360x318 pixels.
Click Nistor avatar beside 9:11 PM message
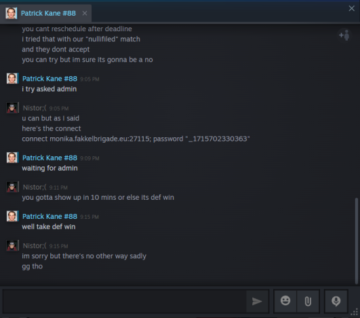coord(12,187)
